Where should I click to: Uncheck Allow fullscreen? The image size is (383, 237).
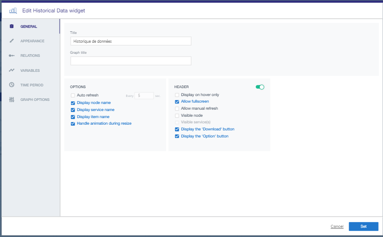177,102
